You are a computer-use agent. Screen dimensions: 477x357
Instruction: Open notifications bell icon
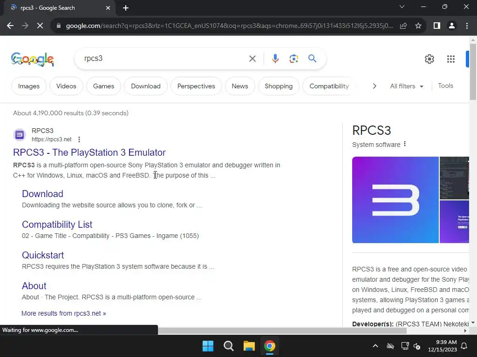pyautogui.click(x=464, y=346)
